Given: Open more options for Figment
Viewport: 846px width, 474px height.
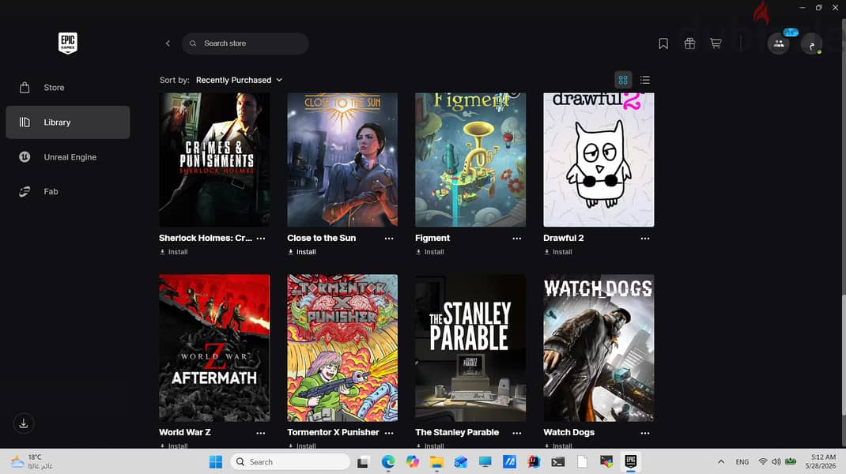Looking at the screenshot, I should [517, 239].
